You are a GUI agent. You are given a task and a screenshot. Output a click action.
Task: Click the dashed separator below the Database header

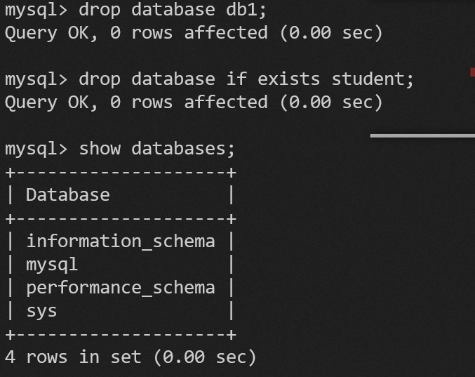click(120, 218)
